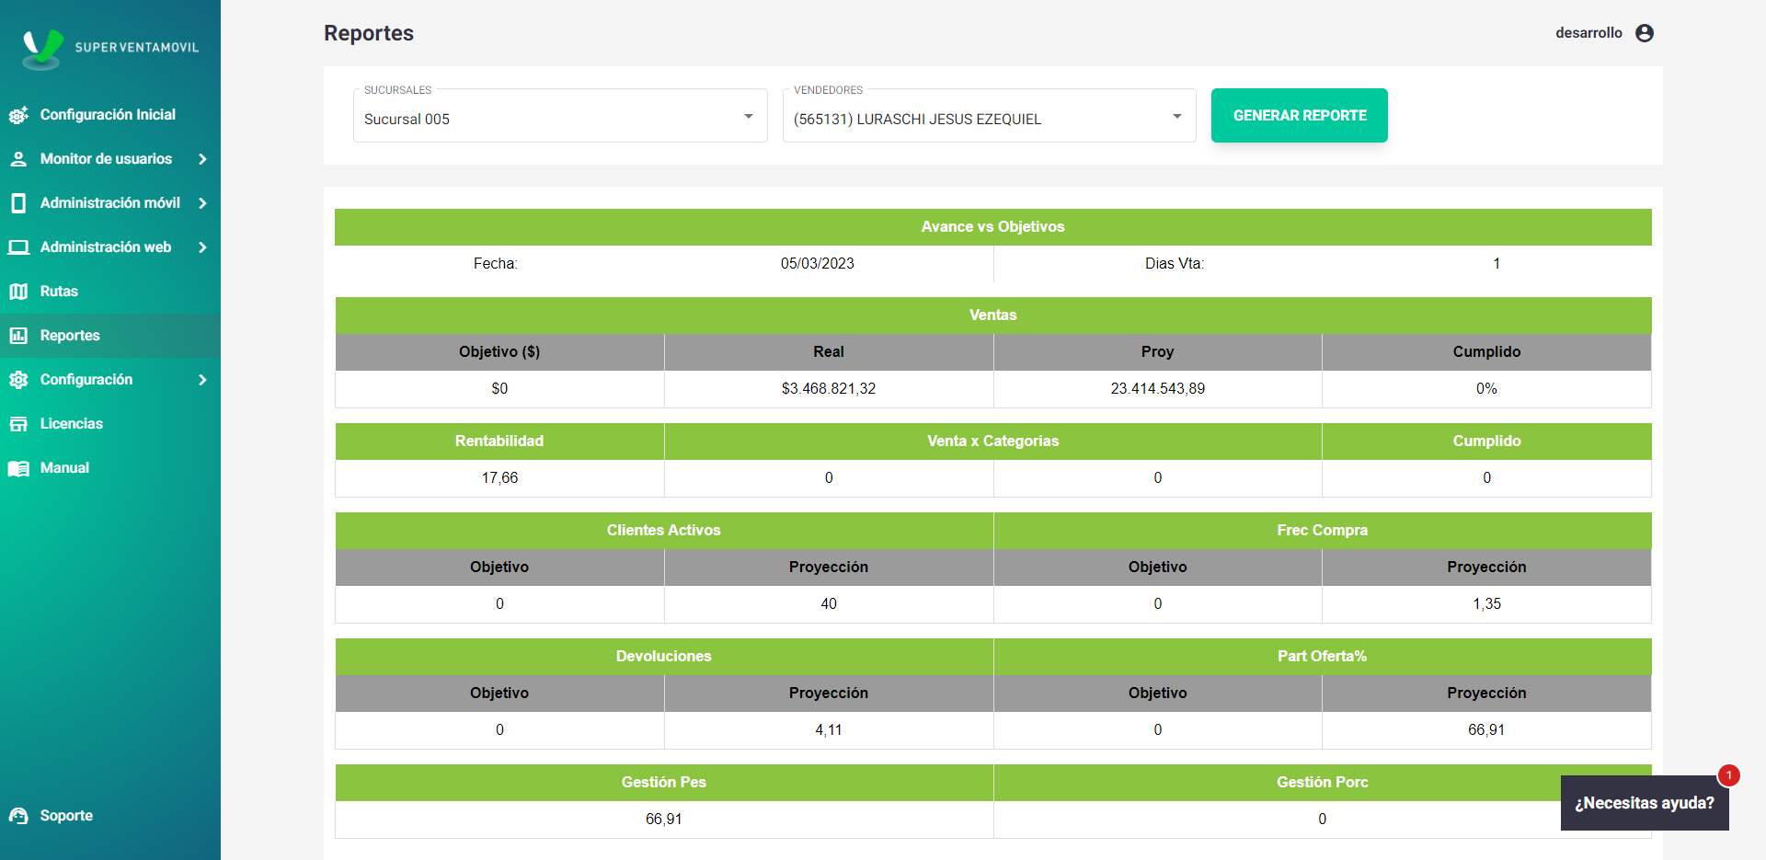
Task: Click the Real value $3.468.821,32
Action: [829, 389]
